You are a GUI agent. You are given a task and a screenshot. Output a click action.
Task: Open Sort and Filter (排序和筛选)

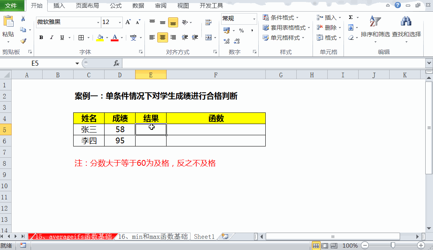click(375, 29)
